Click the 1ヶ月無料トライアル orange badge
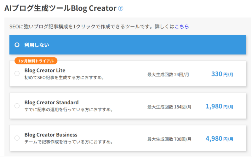The height and width of the screenshot is (157, 252). [x=36, y=61]
